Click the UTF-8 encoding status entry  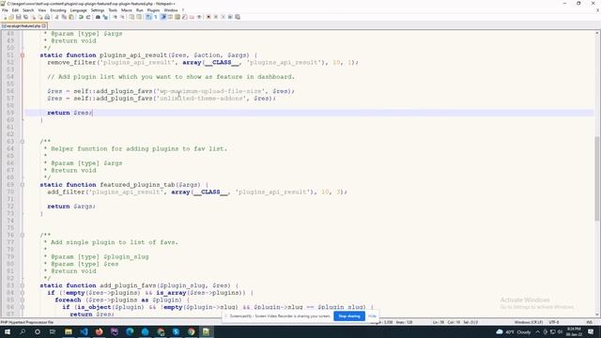tap(554, 322)
